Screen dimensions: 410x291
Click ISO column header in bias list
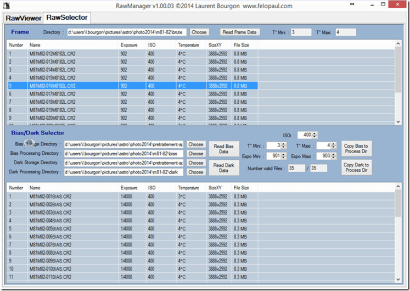pyautogui.click(x=161, y=188)
